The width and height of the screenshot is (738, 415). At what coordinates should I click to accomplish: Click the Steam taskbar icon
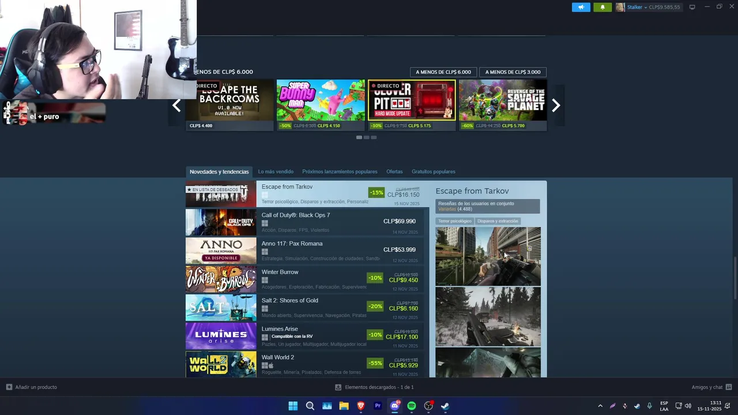coord(445,406)
